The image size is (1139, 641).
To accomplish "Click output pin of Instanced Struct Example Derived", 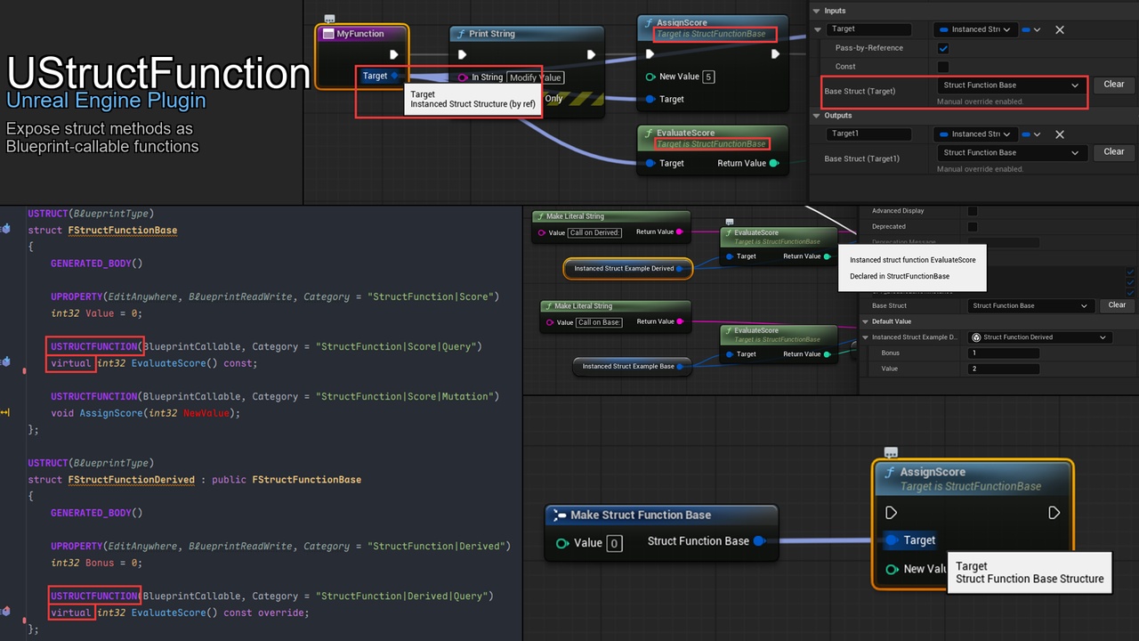I will tap(680, 268).
